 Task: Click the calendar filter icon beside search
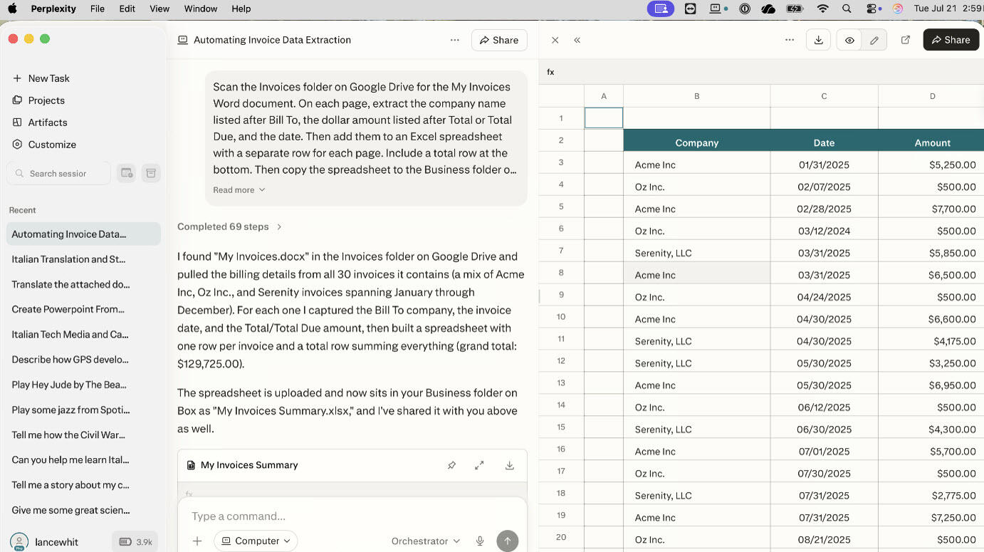pyautogui.click(x=127, y=173)
